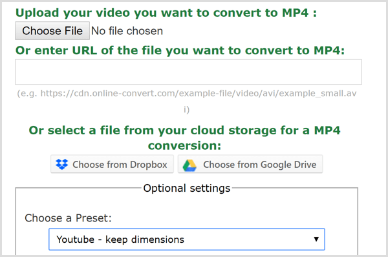Click the Dropbox logo icon
The width and height of the screenshot is (388, 257).
tap(61, 164)
